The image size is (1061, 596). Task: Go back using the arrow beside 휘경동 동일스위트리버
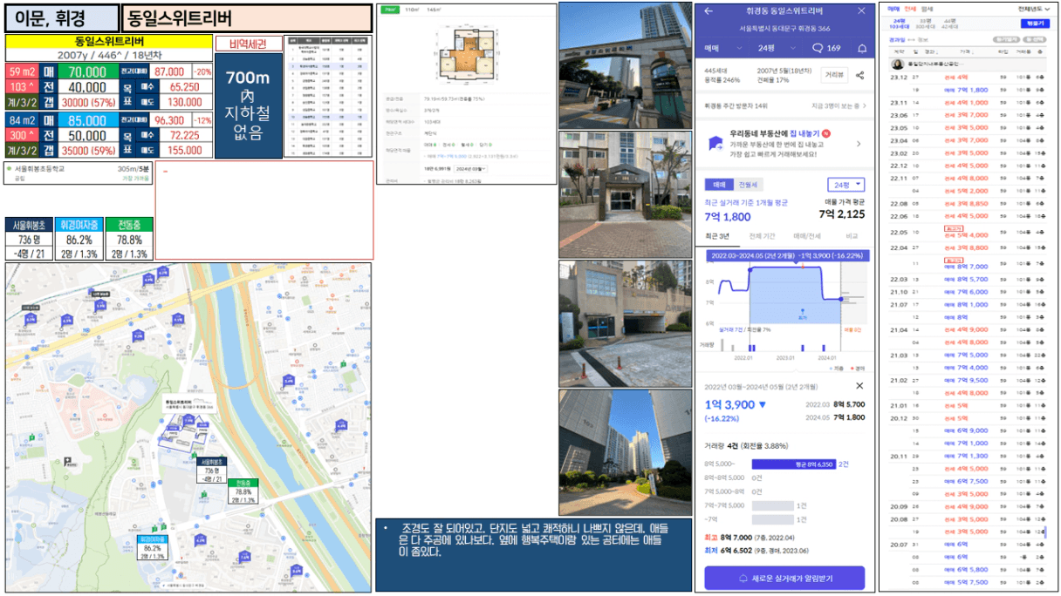point(708,10)
